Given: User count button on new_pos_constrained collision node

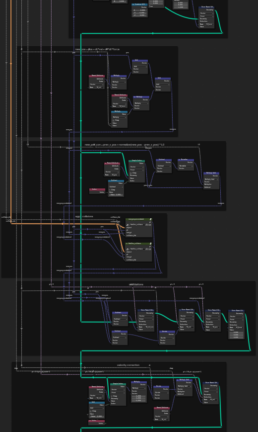Looking at the screenshot, I should pos(147,225).
